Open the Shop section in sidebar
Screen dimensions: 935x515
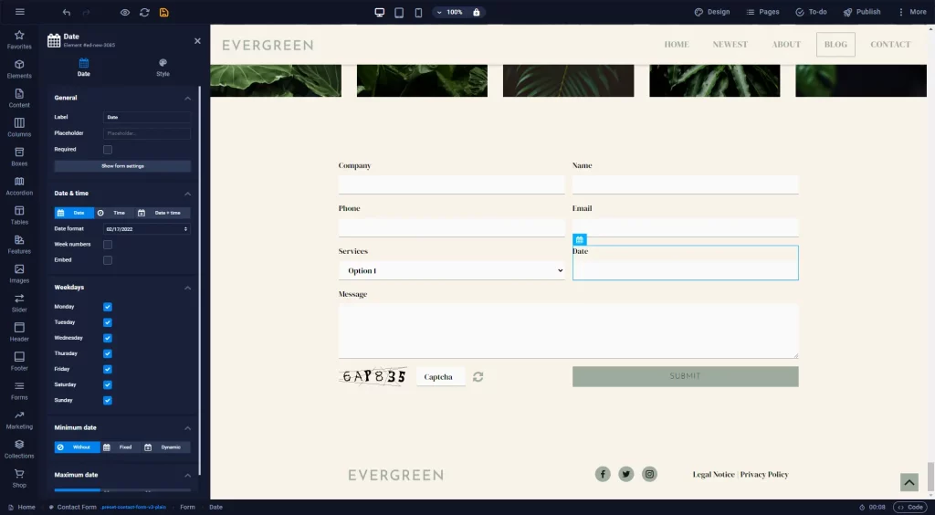pyautogui.click(x=19, y=478)
